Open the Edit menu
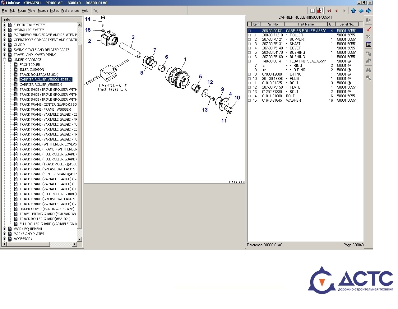This screenshot has width=398, height=309. (12, 11)
